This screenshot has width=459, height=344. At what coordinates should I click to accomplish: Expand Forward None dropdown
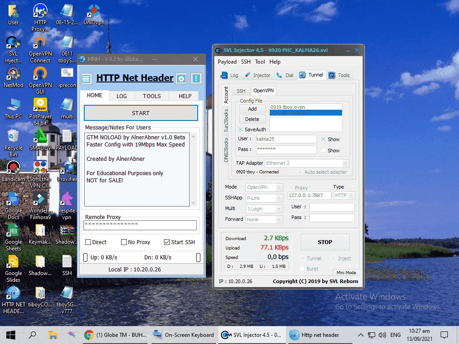pos(279,219)
